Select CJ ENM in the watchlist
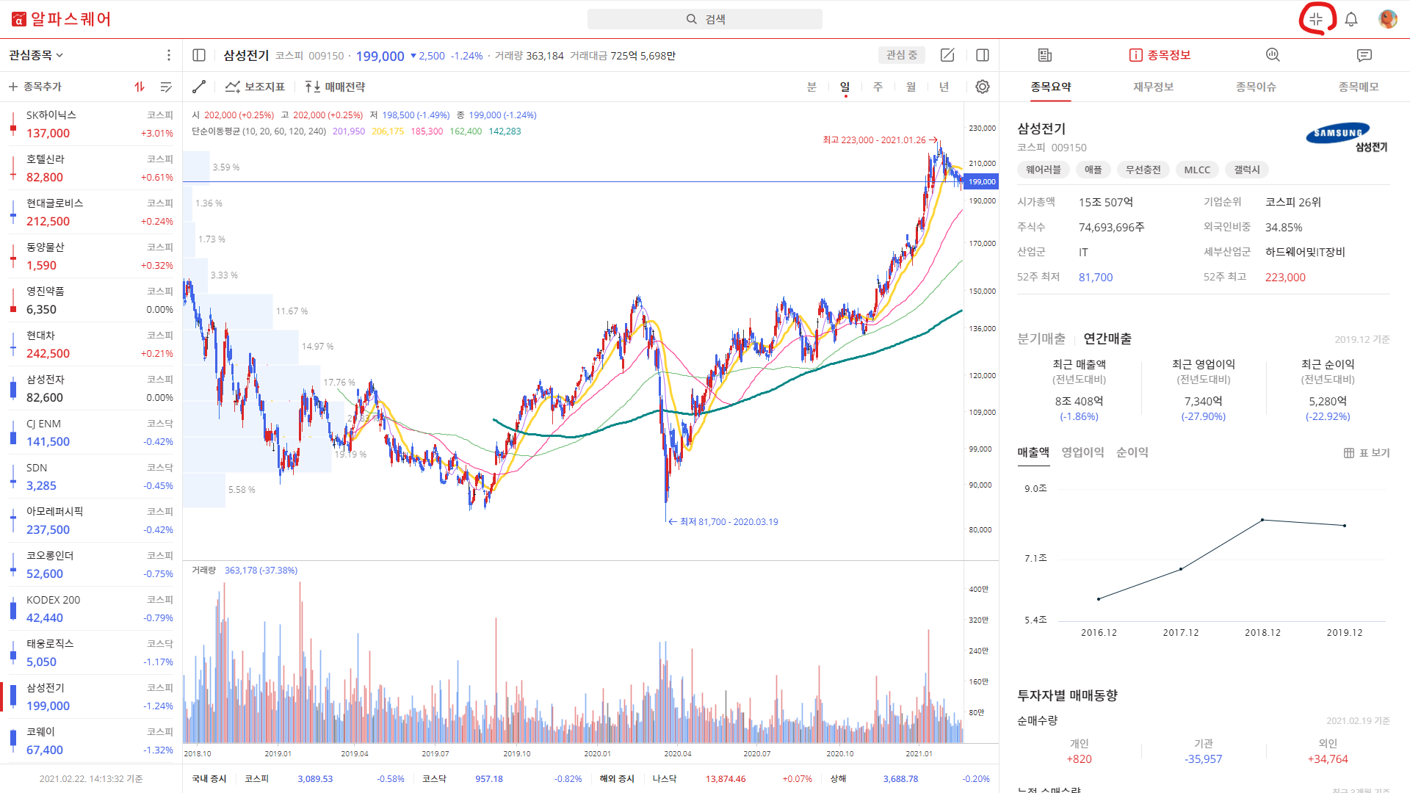 tap(91, 432)
